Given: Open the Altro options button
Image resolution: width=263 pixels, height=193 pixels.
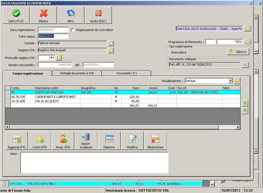Looking at the screenshot, I should point(71,15).
